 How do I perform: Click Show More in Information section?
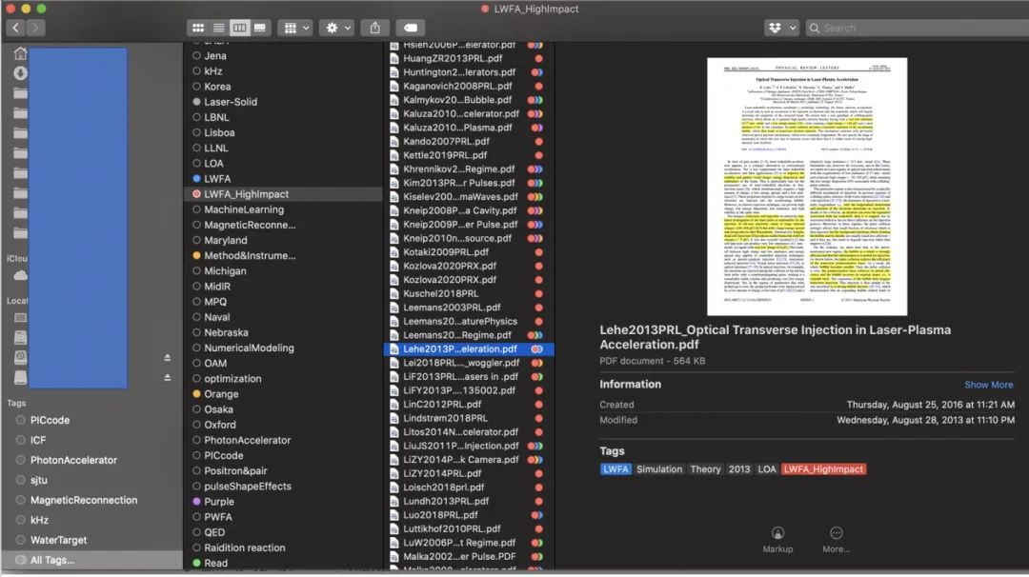988,385
